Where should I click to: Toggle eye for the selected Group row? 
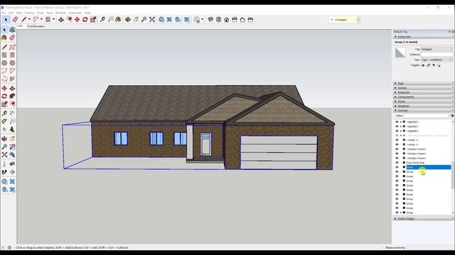click(x=397, y=167)
